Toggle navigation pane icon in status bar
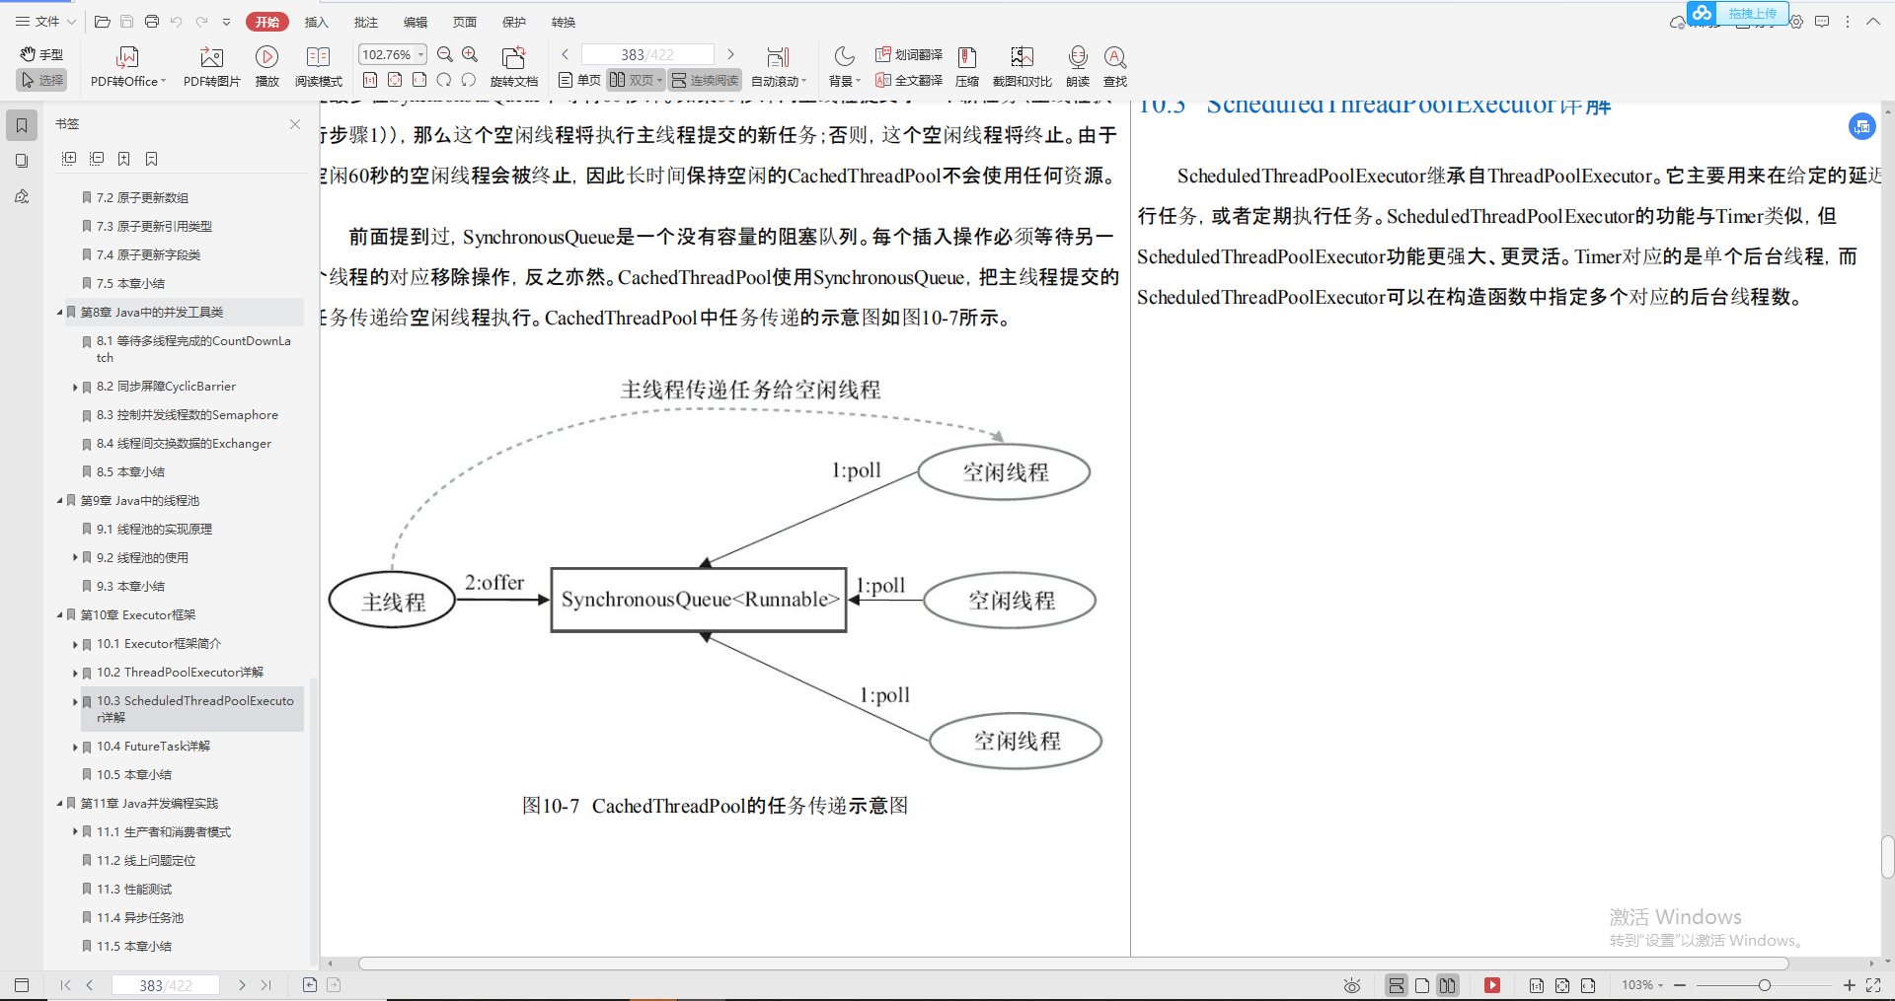The height and width of the screenshot is (1001, 1895). [22, 985]
